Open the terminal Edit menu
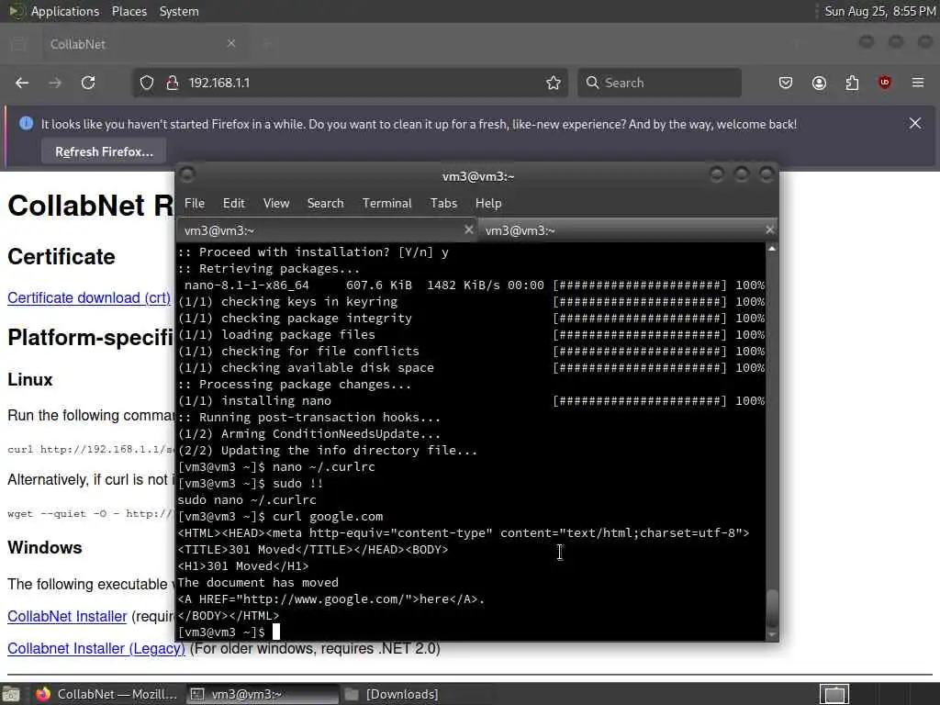This screenshot has height=705, width=940. pos(234,203)
